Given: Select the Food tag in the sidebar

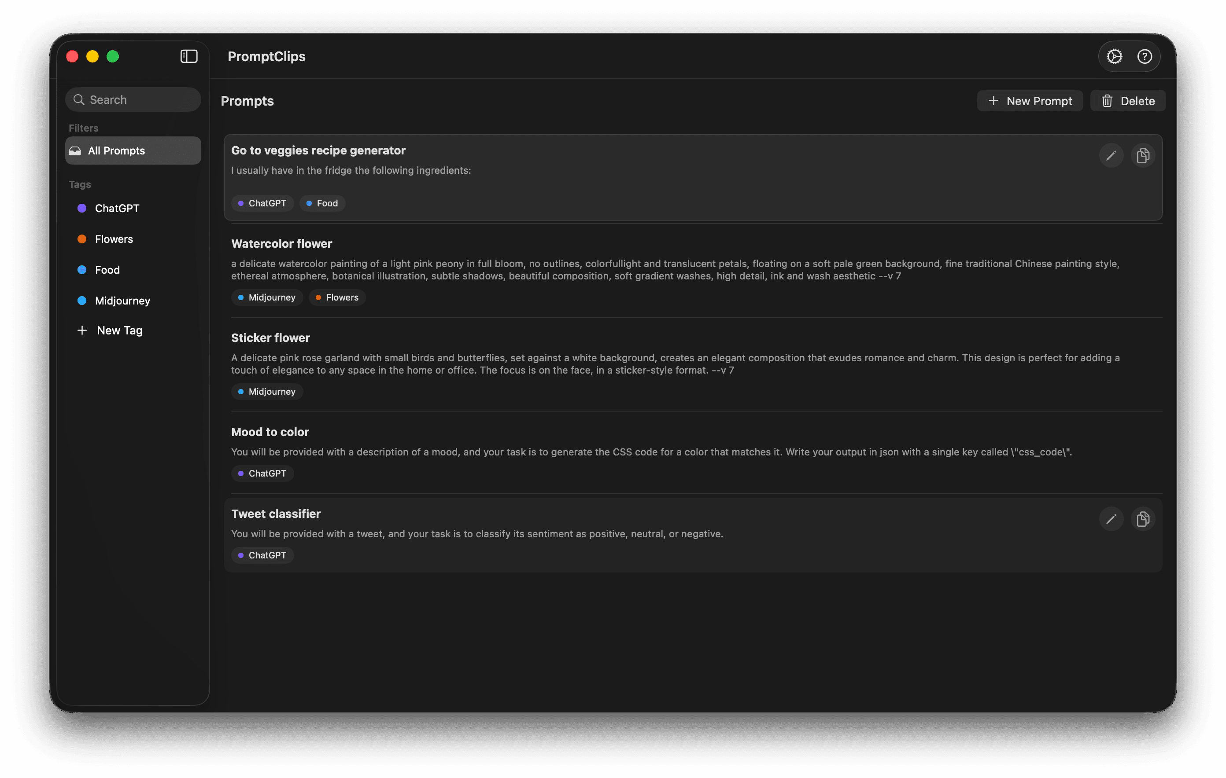Looking at the screenshot, I should pyautogui.click(x=107, y=270).
